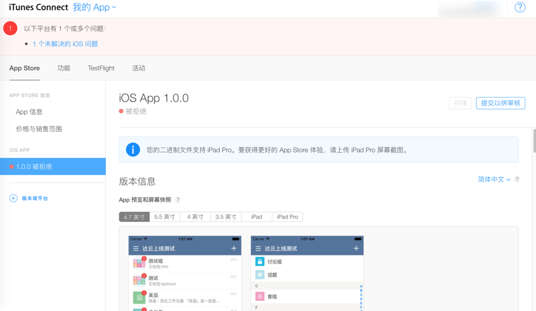
Task: Click help icon beside App 预览和屏幕快照
Action: point(178,199)
